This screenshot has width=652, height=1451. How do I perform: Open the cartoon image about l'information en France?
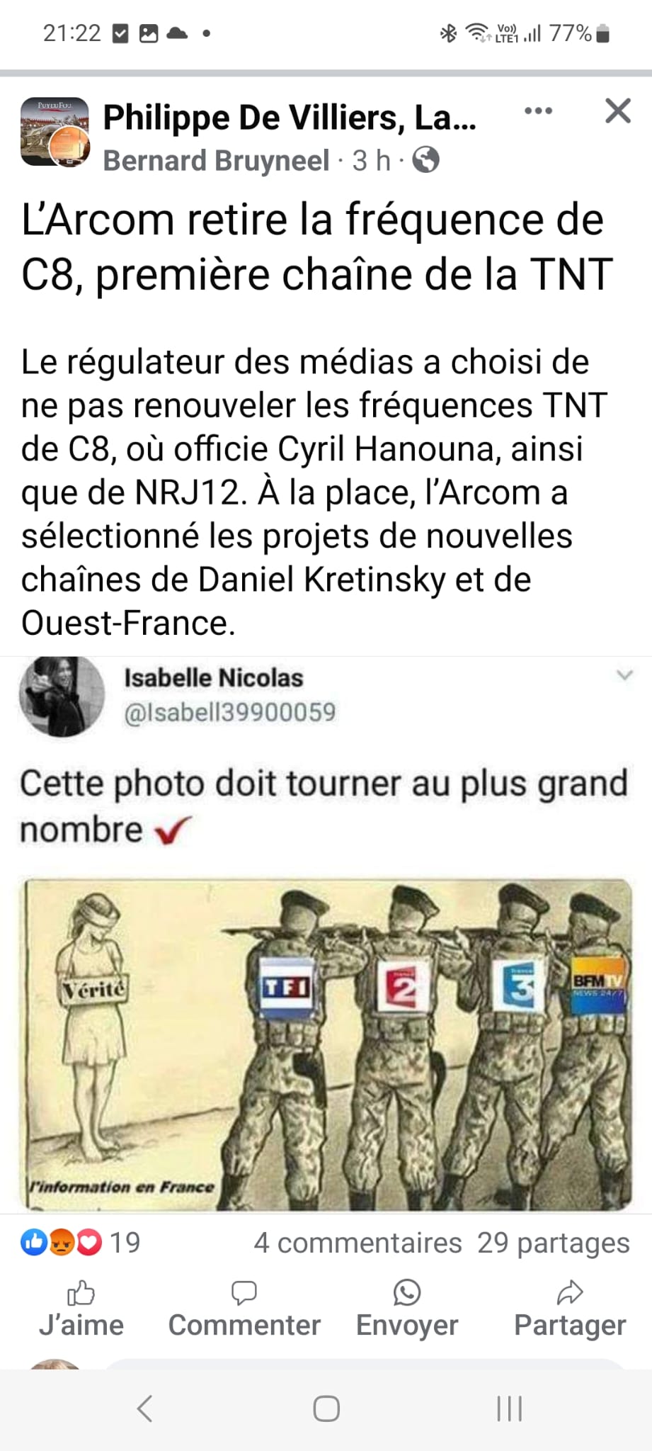pyautogui.click(x=328, y=1044)
